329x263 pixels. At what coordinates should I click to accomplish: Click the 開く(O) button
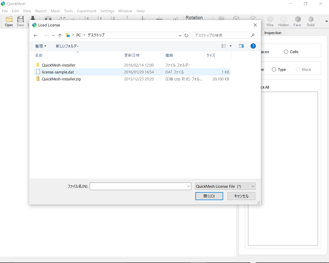[x=209, y=196]
